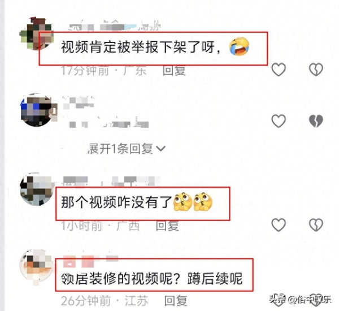Image resolution: width=339 pixels, height=311 pixels.
Task: Dislike the 那个视频咋没有了 comment
Action: (316, 224)
